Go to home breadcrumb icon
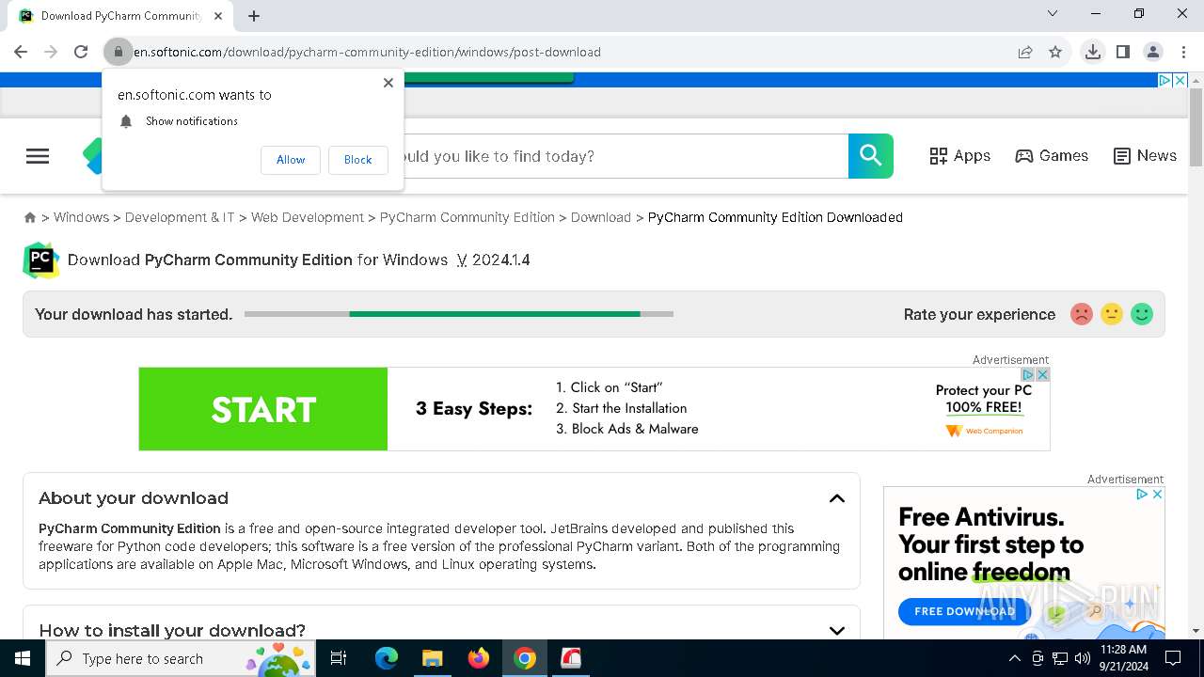Image resolution: width=1204 pixels, height=677 pixels. click(x=30, y=217)
